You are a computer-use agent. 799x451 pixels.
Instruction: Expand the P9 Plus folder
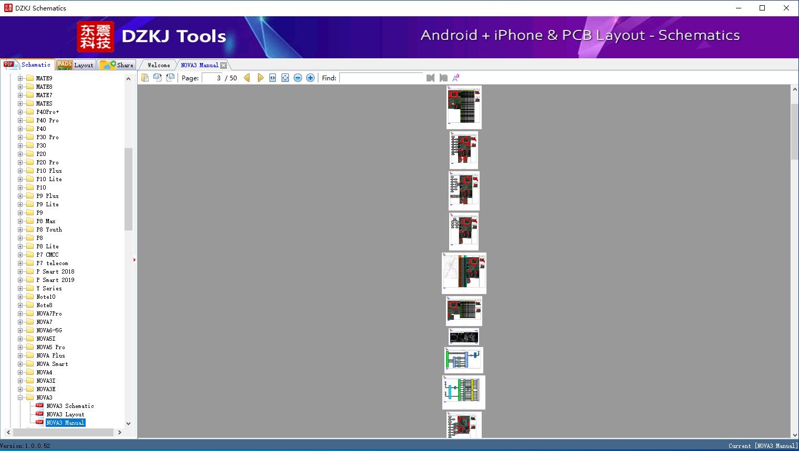[x=20, y=196]
